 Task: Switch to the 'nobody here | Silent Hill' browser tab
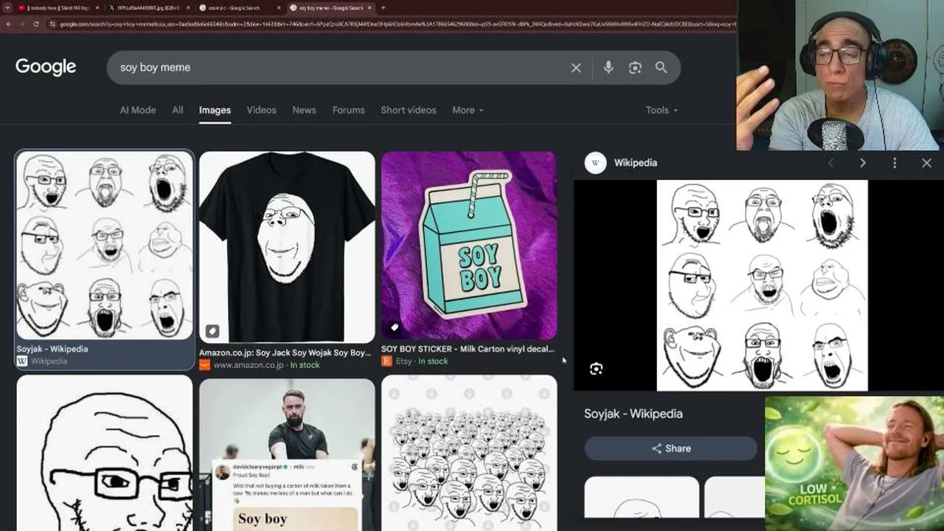click(58, 7)
